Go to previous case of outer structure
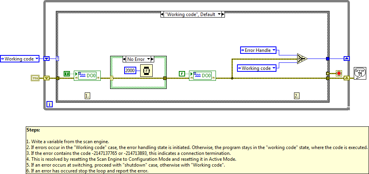Image resolution: width=369 pixels, height=174 pixels. click(x=162, y=14)
